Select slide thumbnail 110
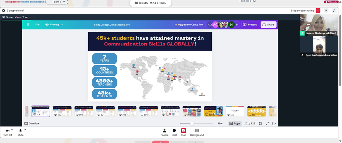Image resolution: width=342 pixels, height=143 pixels. coord(235,111)
